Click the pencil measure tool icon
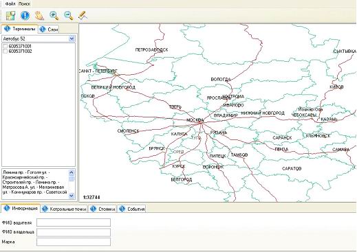This screenshot has width=357, height=252. click(83, 16)
